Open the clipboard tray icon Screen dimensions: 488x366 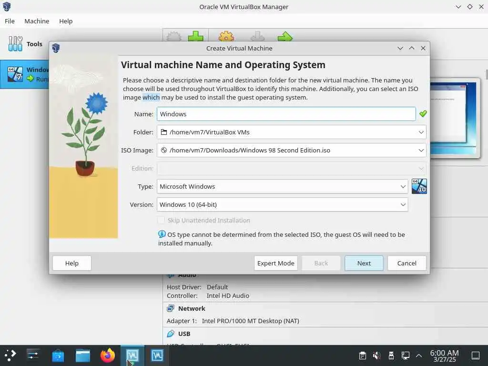coord(362,356)
